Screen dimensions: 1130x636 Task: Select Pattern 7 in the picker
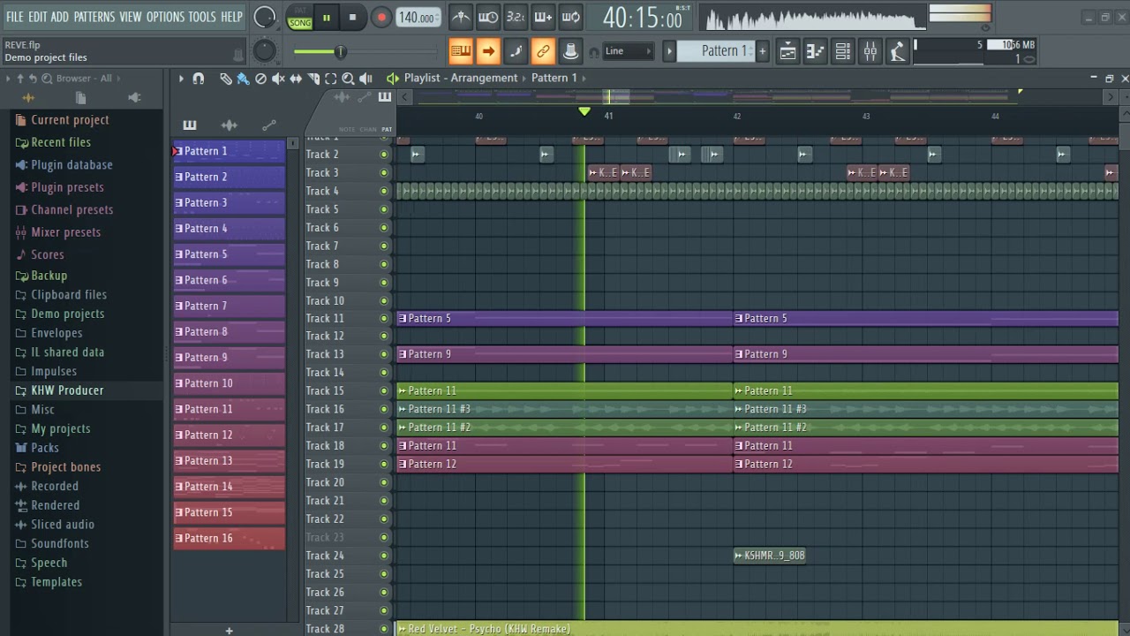(229, 307)
